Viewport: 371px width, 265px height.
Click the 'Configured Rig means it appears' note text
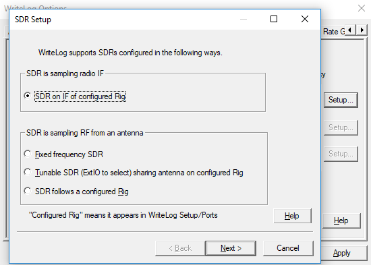point(123,215)
